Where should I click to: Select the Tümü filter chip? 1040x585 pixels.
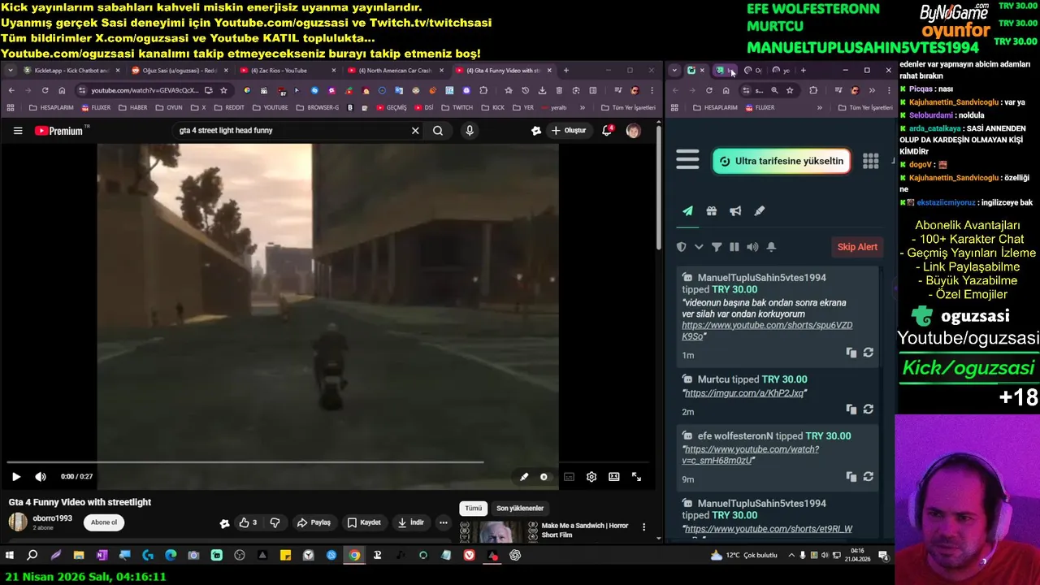point(474,508)
